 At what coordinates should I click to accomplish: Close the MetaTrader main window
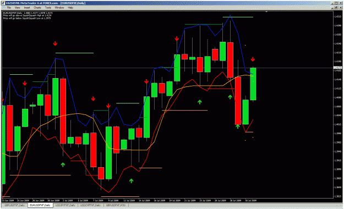340,3
